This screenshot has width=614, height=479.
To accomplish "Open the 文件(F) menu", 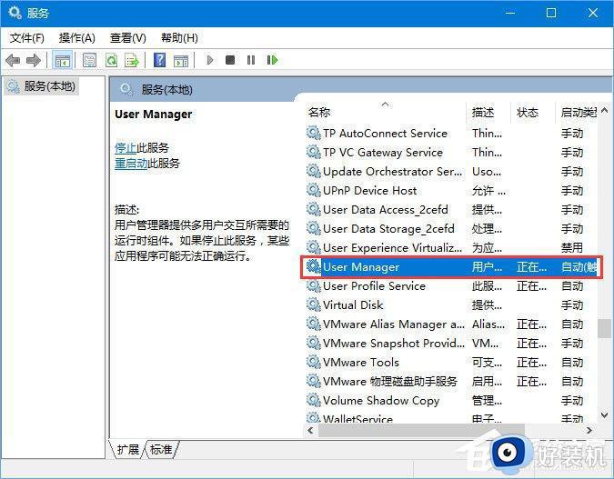I will 26,38.
